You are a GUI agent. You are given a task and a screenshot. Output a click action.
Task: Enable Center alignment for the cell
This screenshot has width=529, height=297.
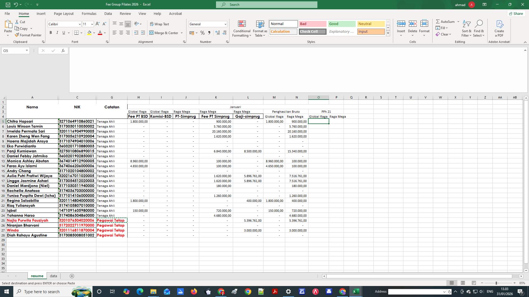[121, 33]
